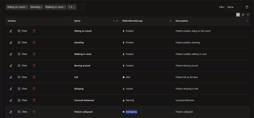Refresh the table data
Viewport: 254px width, 118px height.
click(x=248, y=15)
